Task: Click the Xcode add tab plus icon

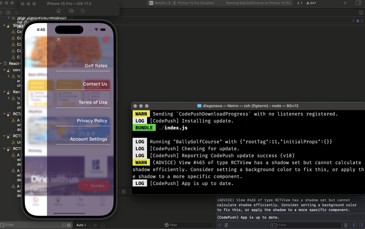Action: click(345, 3)
